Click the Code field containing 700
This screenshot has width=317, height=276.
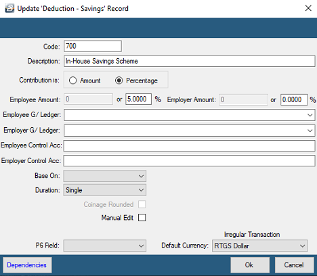93,46
